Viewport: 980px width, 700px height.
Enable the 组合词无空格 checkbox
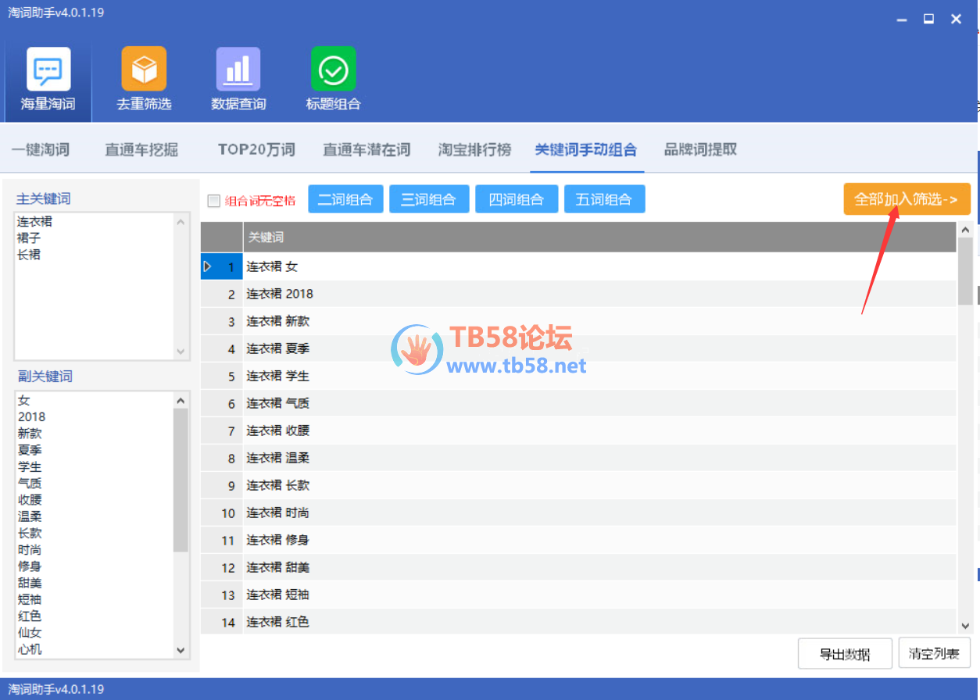click(x=214, y=201)
